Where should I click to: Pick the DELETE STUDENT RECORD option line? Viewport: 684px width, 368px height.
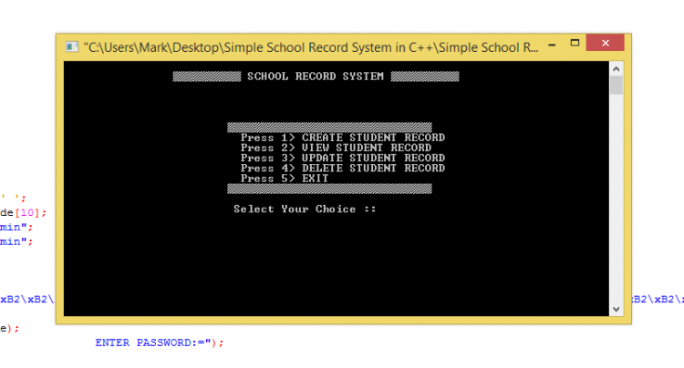[342, 168]
